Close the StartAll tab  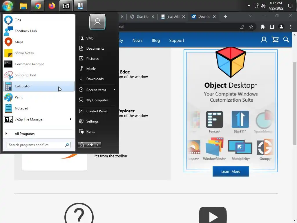[x=184, y=17]
